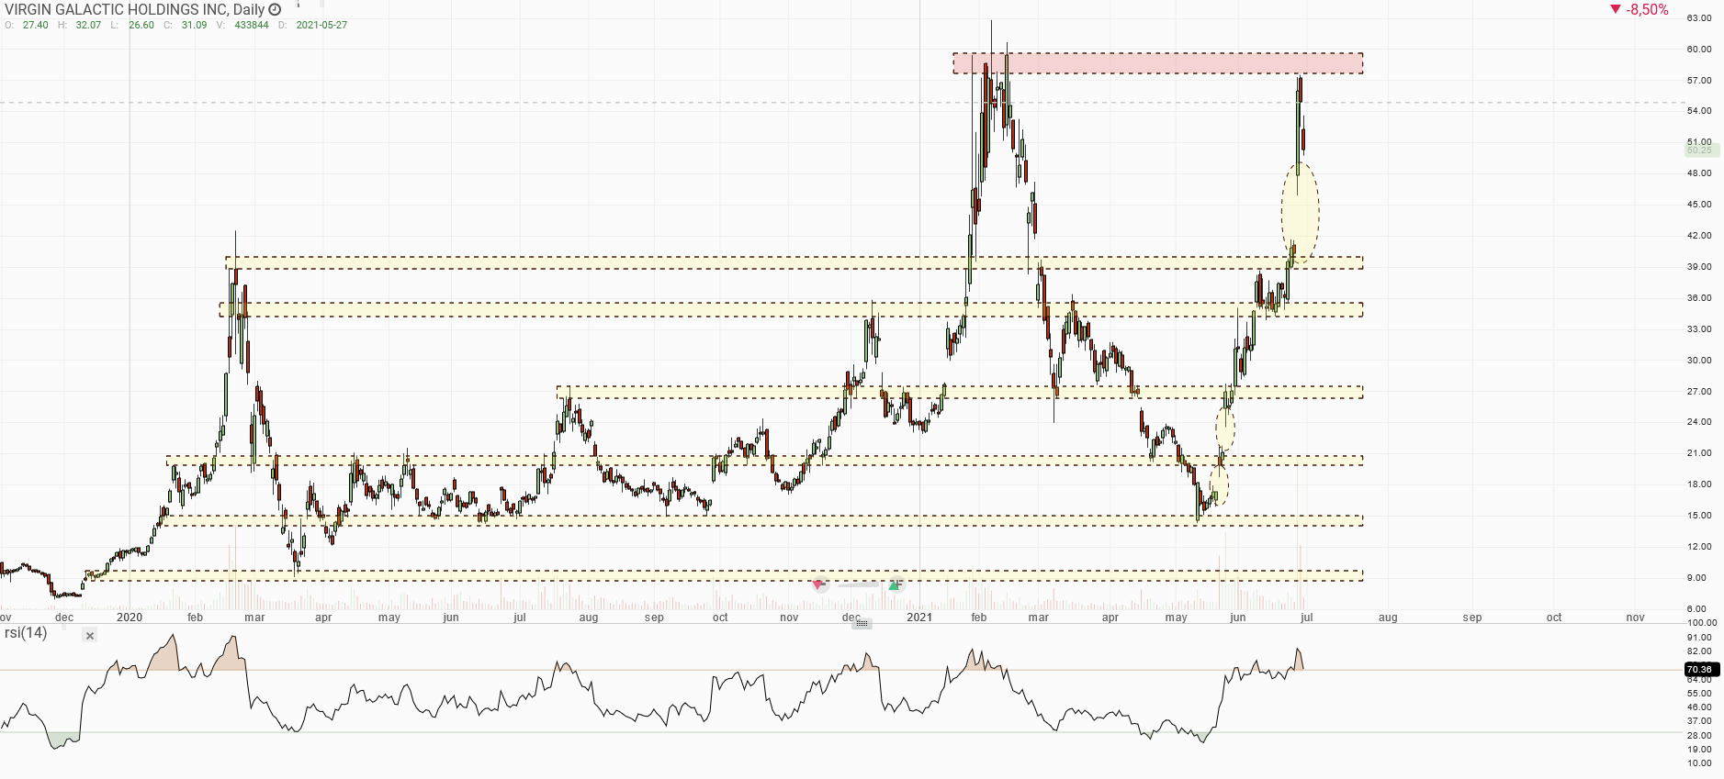Click the rsi(14) indicator label

26,633
